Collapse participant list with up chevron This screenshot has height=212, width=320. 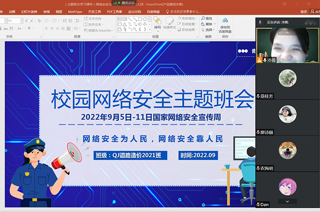tap(287, 33)
